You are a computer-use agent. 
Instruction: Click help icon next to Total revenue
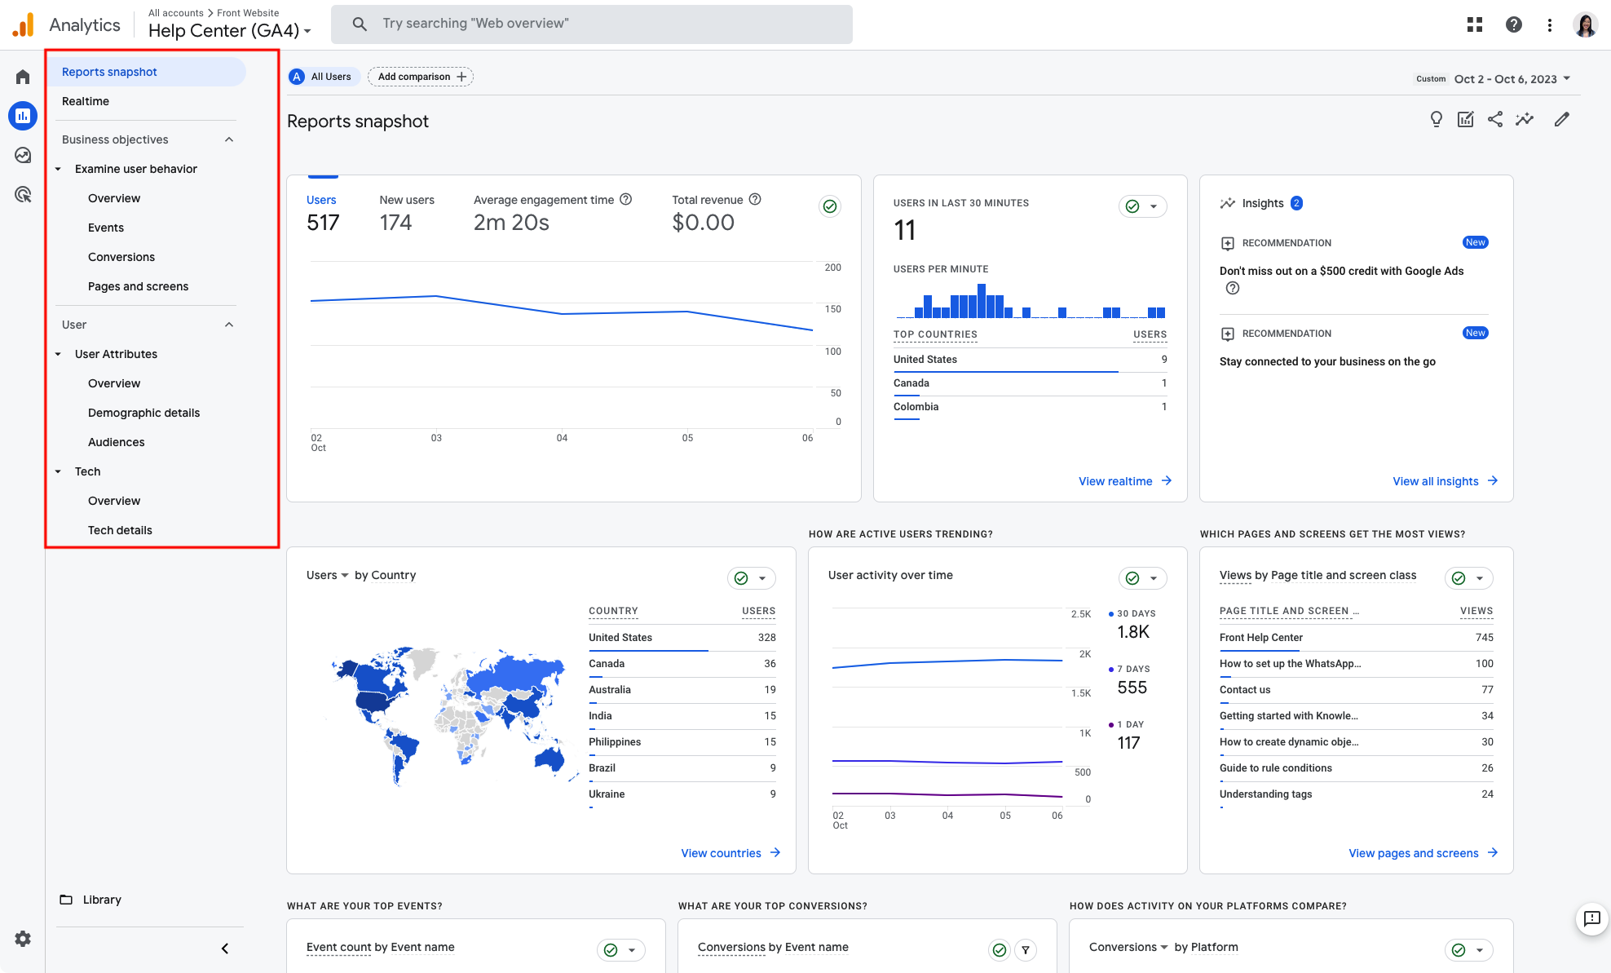tap(755, 199)
